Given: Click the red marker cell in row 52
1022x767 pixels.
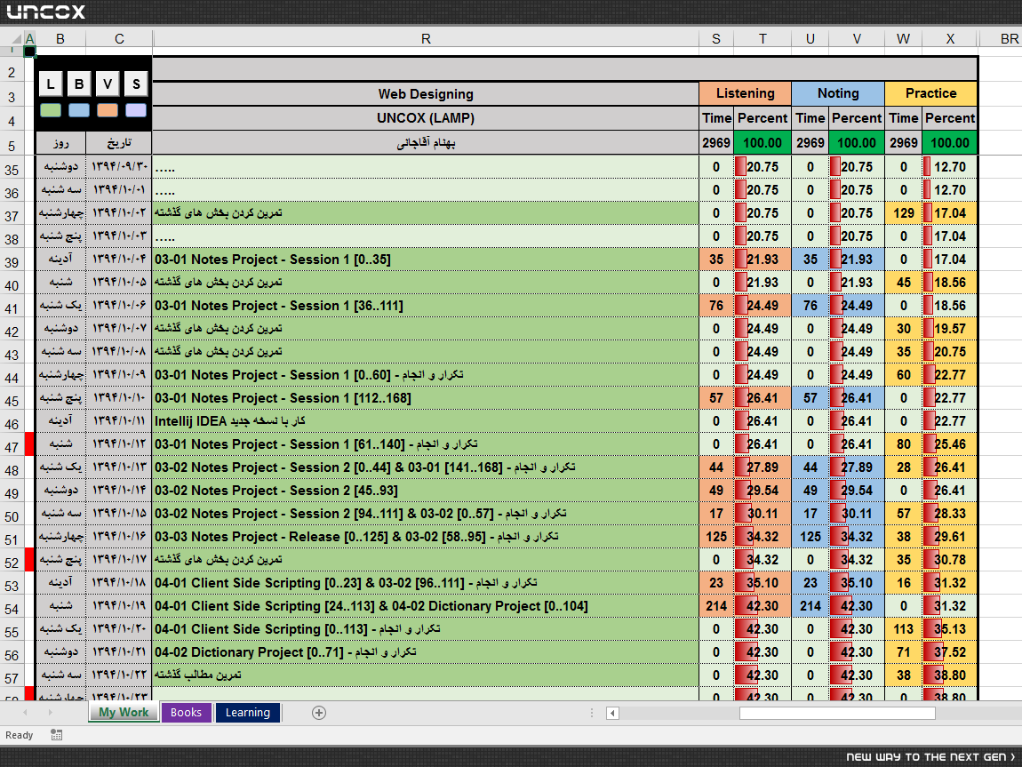Looking at the screenshot, I should [x=29, y=560].
